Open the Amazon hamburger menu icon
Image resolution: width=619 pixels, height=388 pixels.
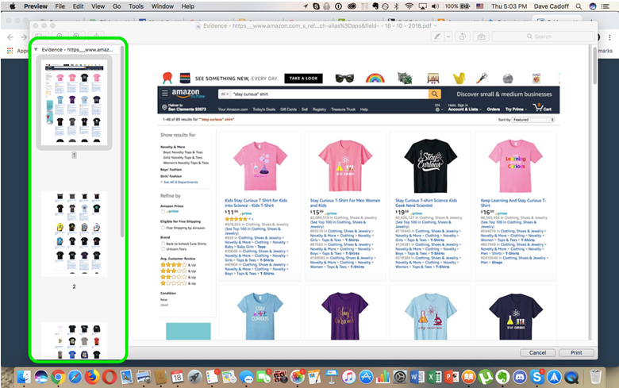click(164, 94)
